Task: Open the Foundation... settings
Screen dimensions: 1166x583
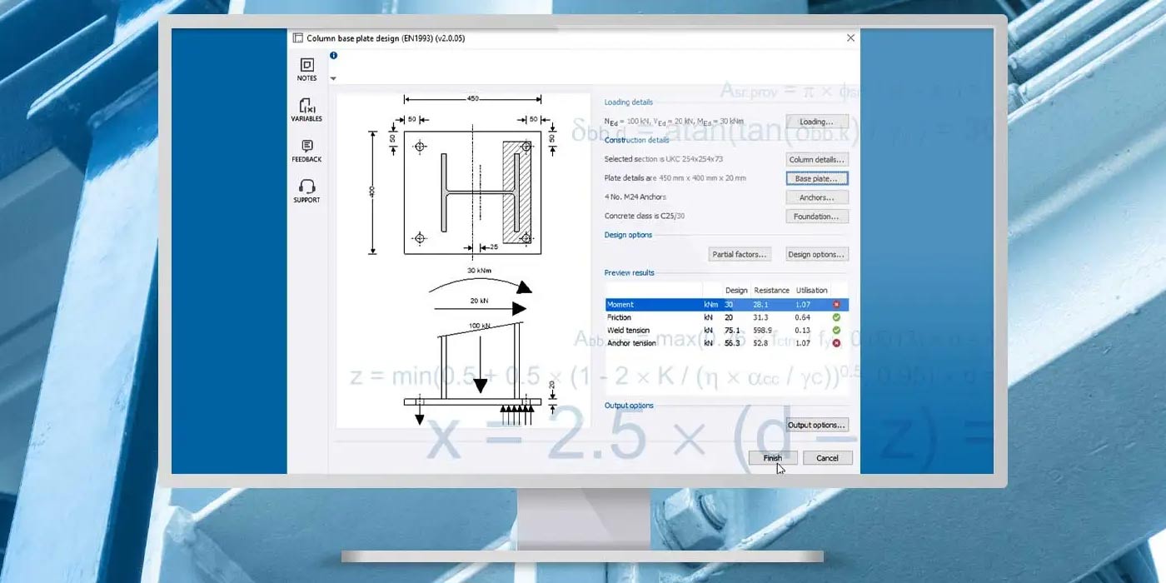Action: (816, 217)
